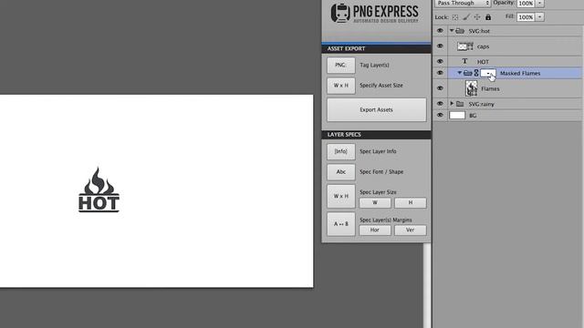Hide the SVG:hot group

[440, 31]
